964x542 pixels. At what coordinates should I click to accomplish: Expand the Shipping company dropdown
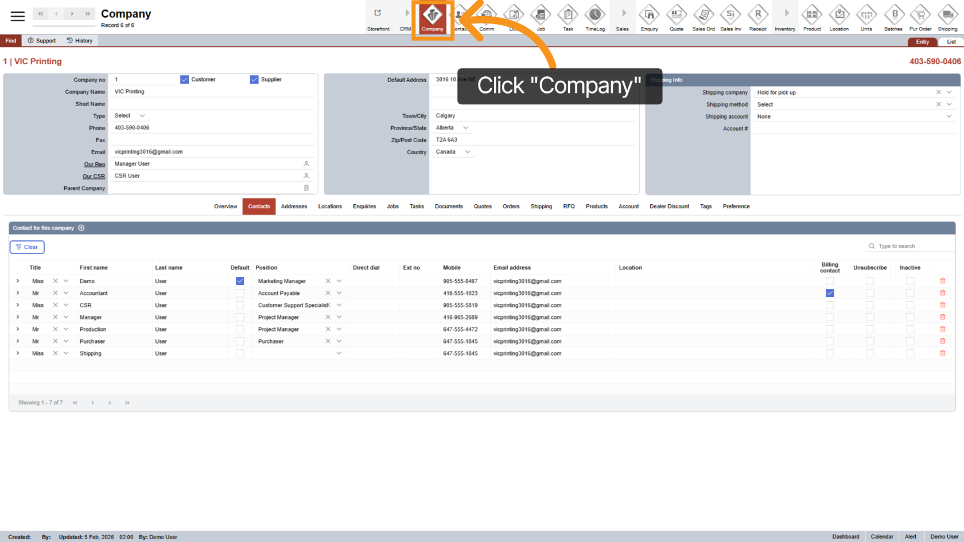949,92
